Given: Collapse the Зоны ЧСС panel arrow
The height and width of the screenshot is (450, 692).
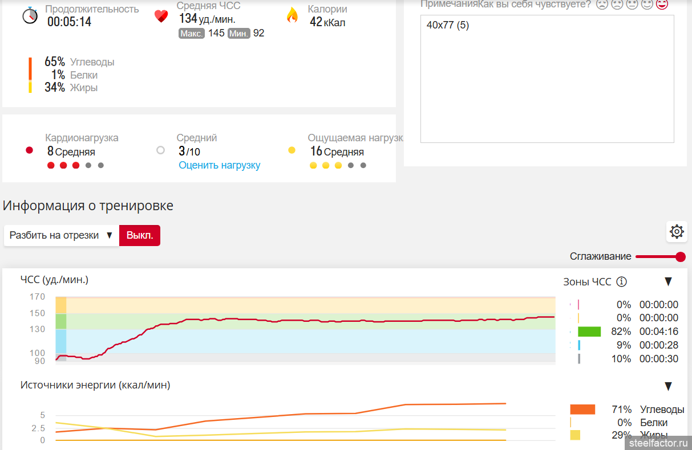Looking at the screenshot, I should (x=668, y=281).
